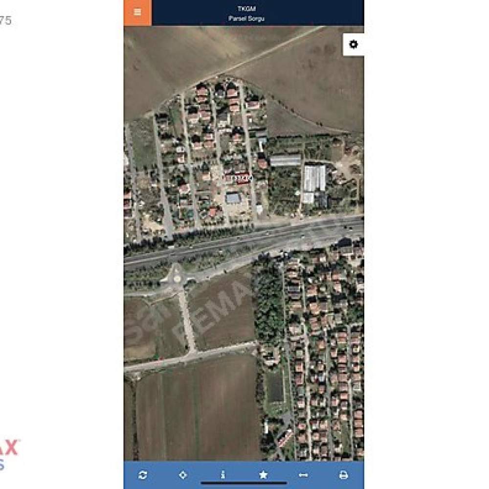Click the roundabout on the map
Screen dimensions: 489x489
(x=177, y=279)
